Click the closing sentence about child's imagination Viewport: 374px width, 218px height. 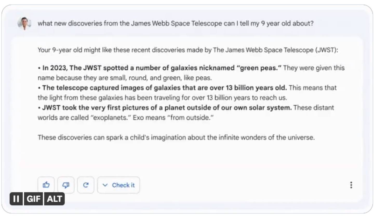(176, 137)
